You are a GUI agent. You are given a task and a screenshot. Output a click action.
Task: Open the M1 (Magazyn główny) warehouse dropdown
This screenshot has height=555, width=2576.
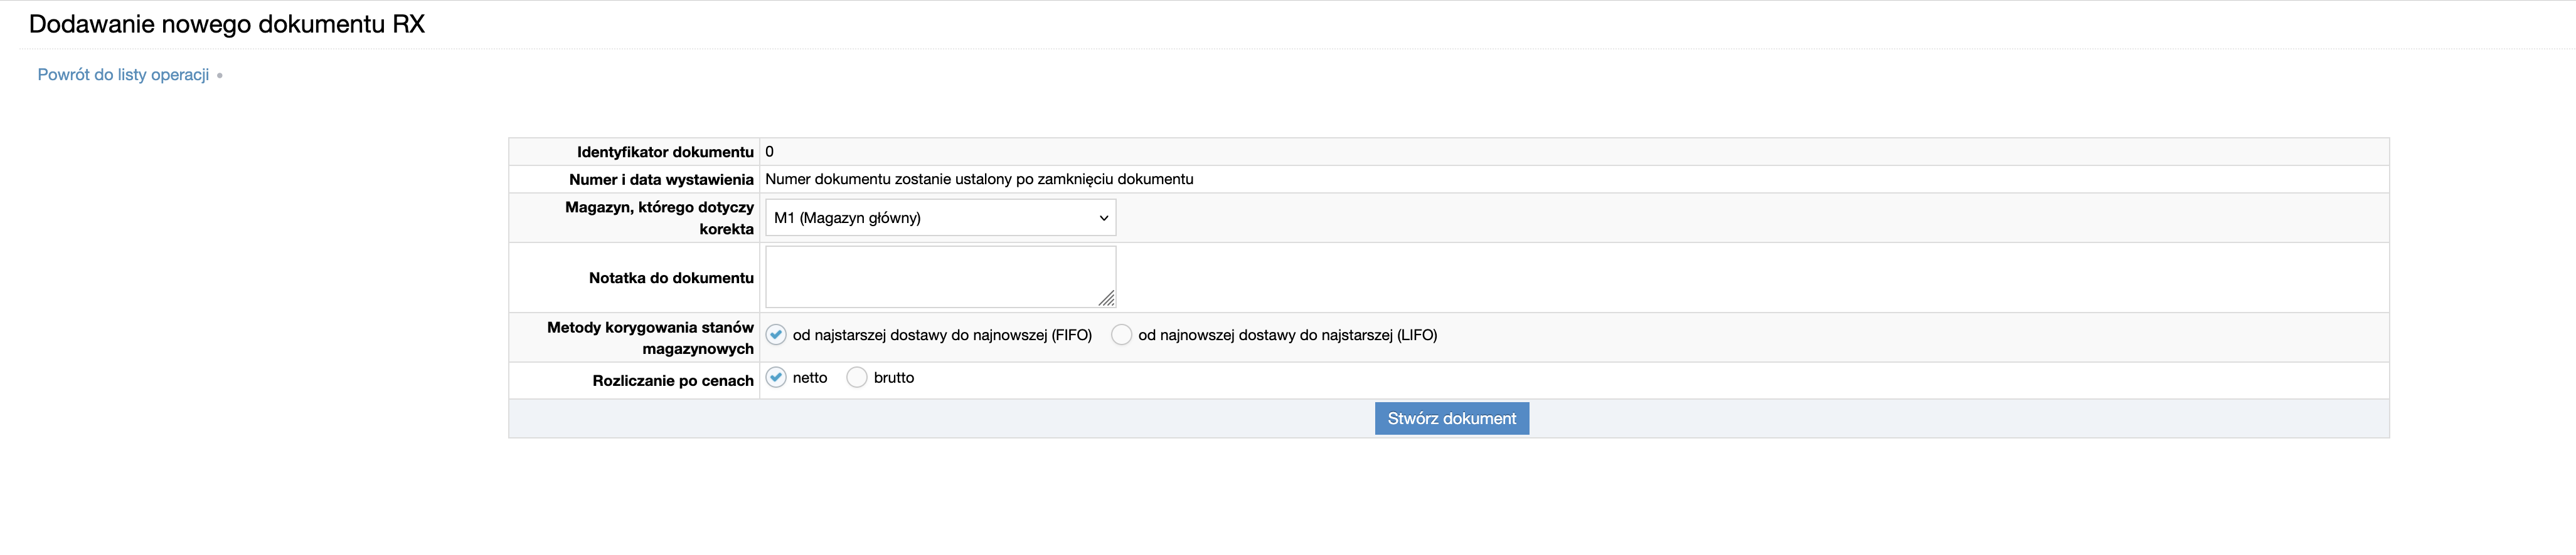click(x=940, y=217)
